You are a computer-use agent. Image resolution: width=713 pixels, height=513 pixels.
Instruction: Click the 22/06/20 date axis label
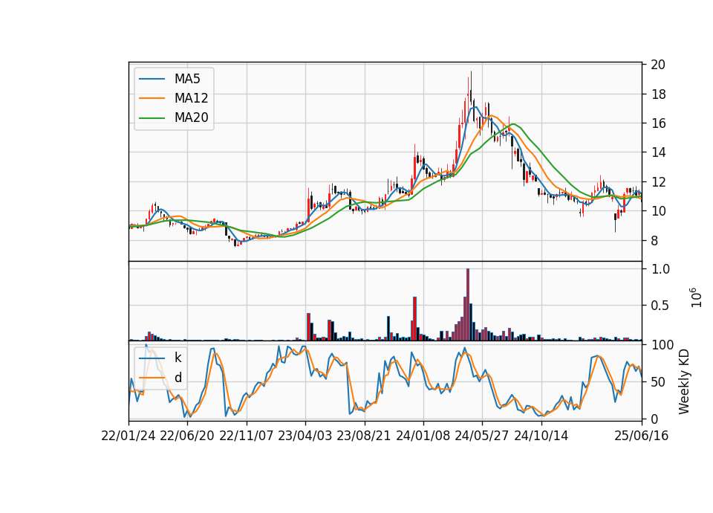point(187,436)
